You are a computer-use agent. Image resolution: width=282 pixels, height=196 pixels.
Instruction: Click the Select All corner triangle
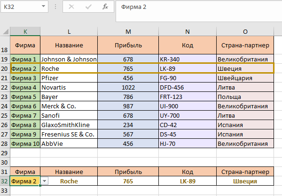tap(5, 31)
